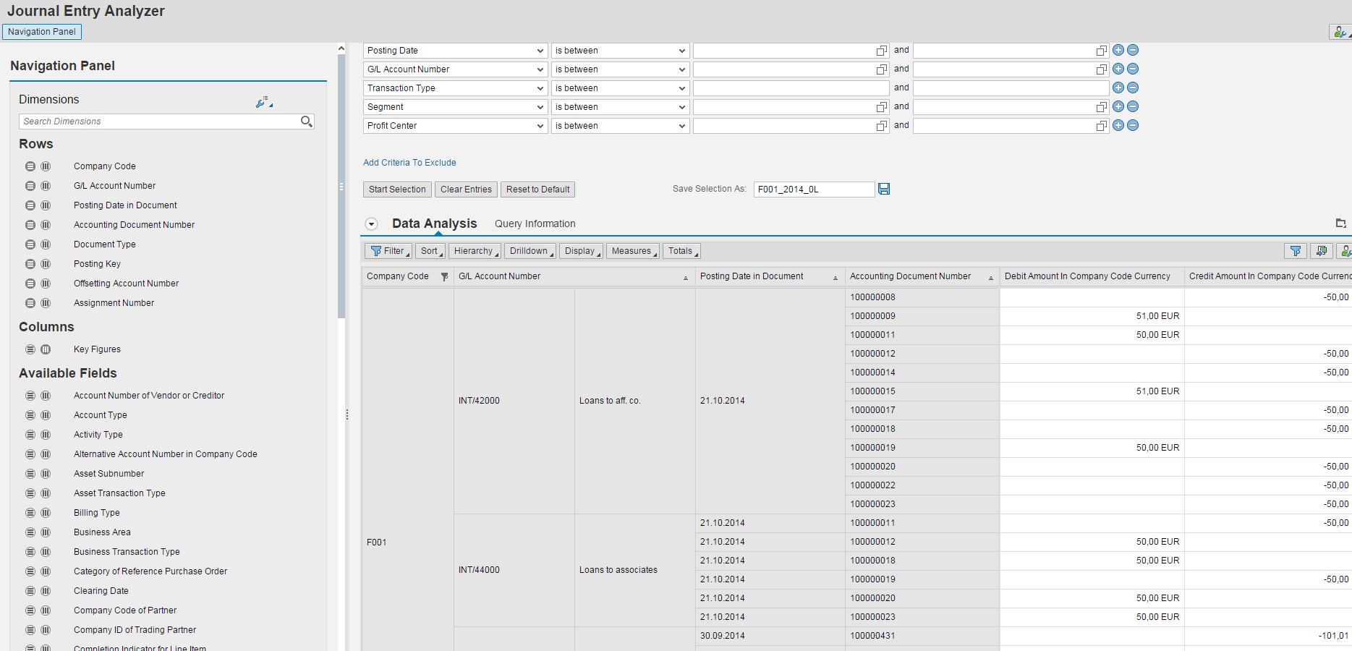Remove the Posting Date criteria row
Screen dimensions: 1352x651
1133,50
